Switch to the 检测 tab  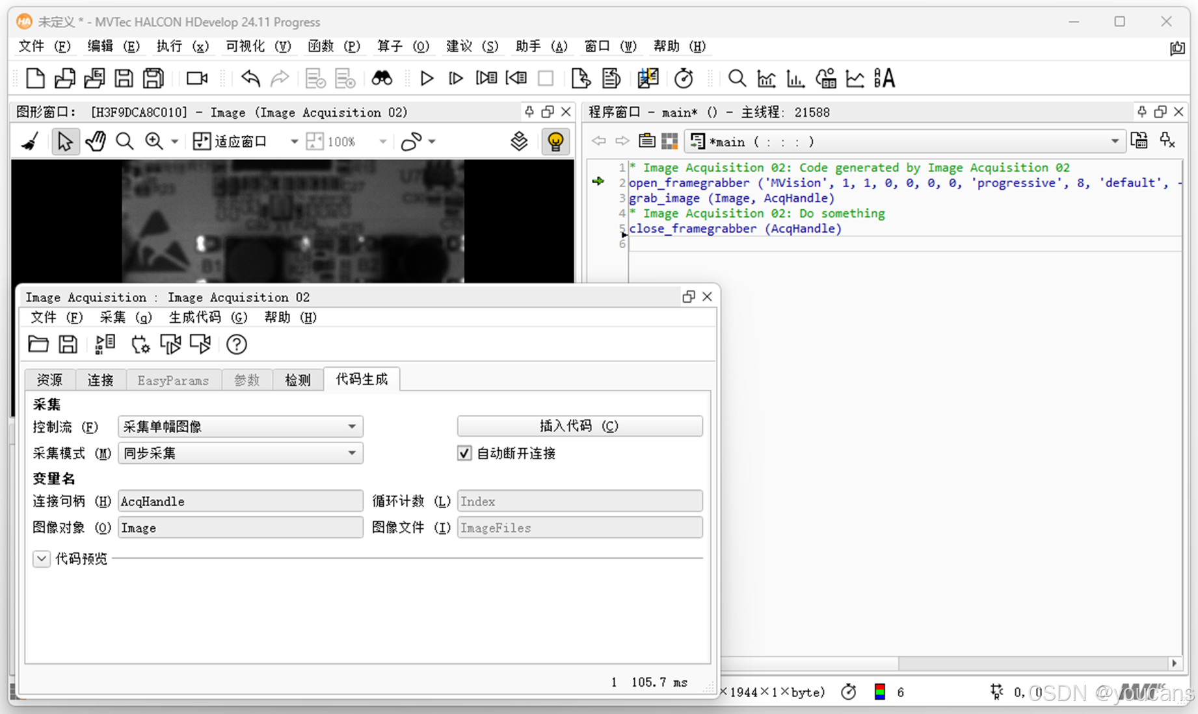point(298,380)
